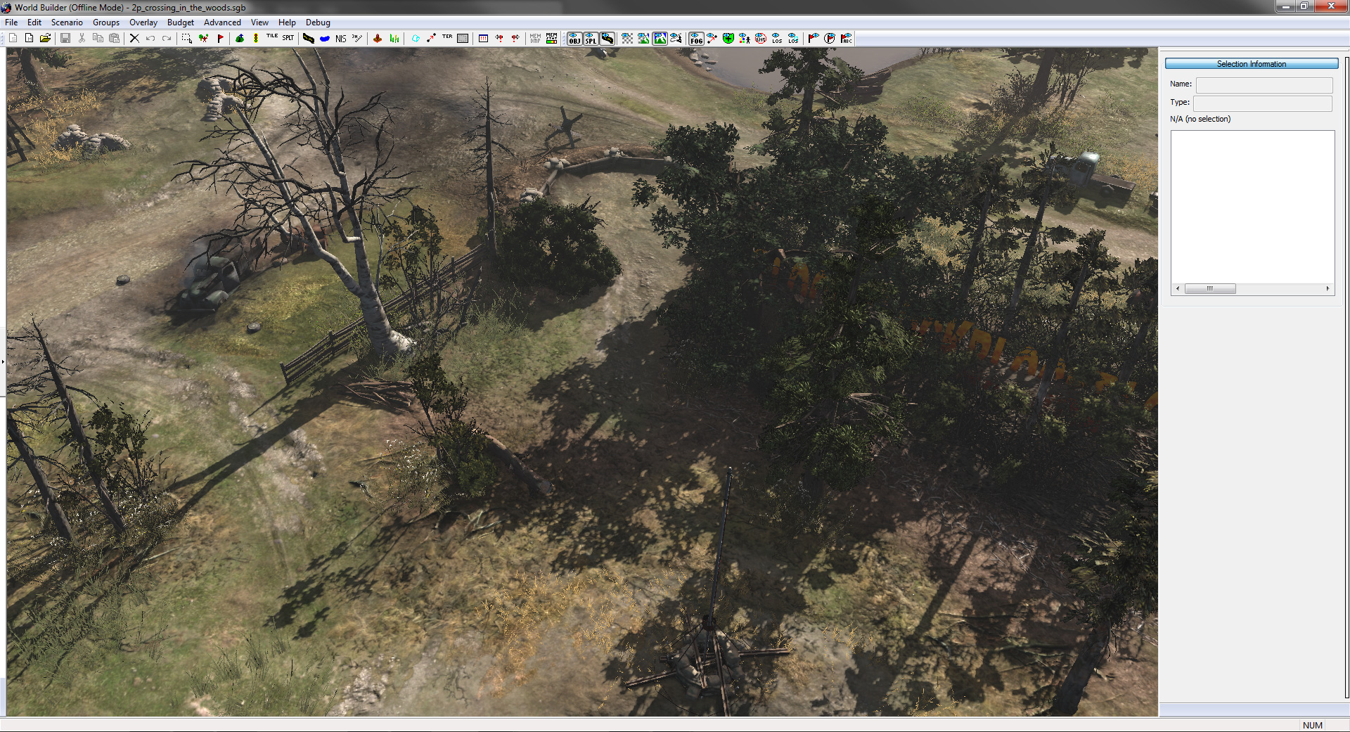Toggle SPL visibility button
1350x732 pixels.
click(591, 39)
